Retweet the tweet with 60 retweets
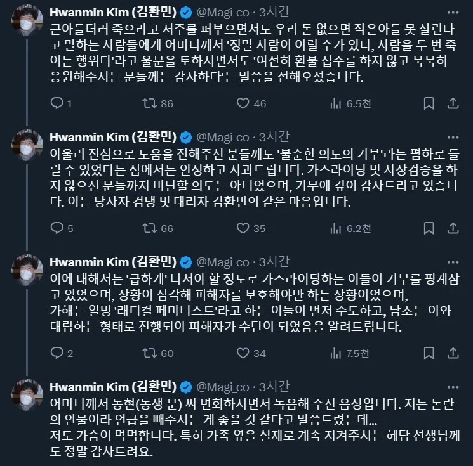473x466 pixels. click(x=150, y=353)
